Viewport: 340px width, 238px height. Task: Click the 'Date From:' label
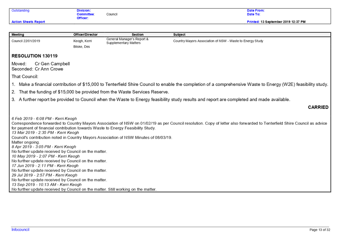point(255,10)
